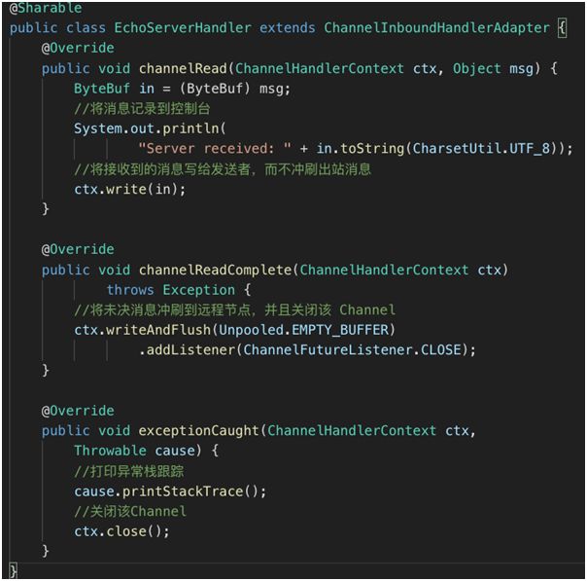Click ctx.writeAndFlush call
The width and height of the screenshot is (587, 581).
tap(142, 330)
